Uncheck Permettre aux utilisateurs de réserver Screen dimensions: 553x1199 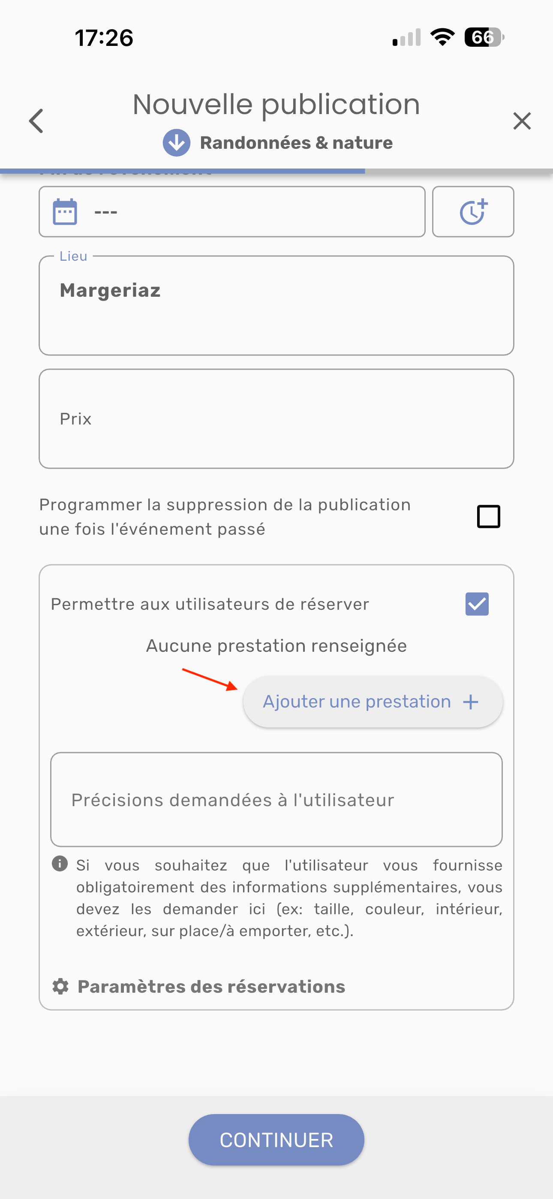coord(477,604)
